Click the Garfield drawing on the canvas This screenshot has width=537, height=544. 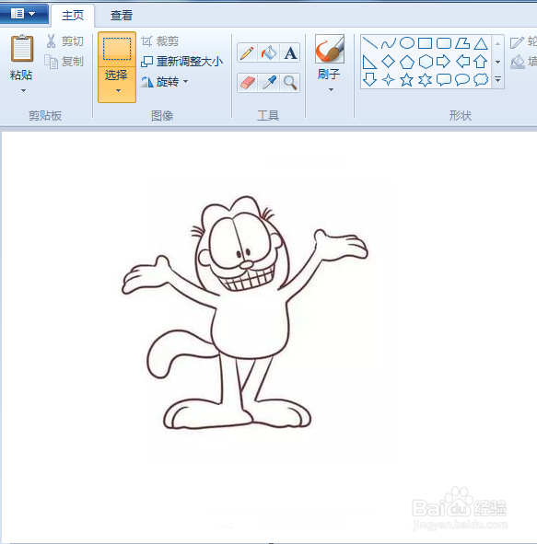click(x=245, y=312)
